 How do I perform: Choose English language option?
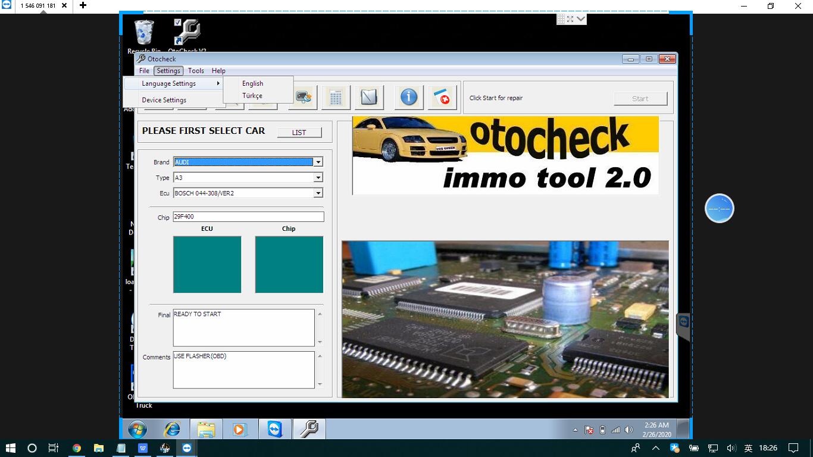[258, 83]
